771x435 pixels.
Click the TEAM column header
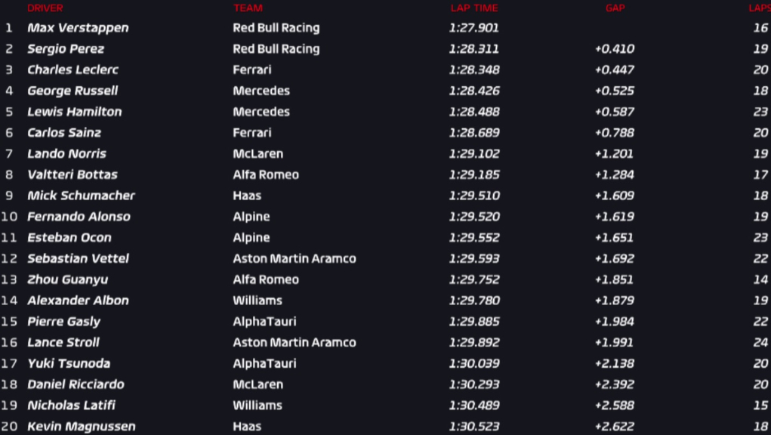248,8
